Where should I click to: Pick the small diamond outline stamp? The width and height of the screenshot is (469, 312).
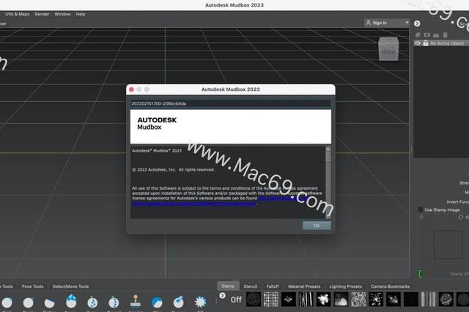coord(288,300)
